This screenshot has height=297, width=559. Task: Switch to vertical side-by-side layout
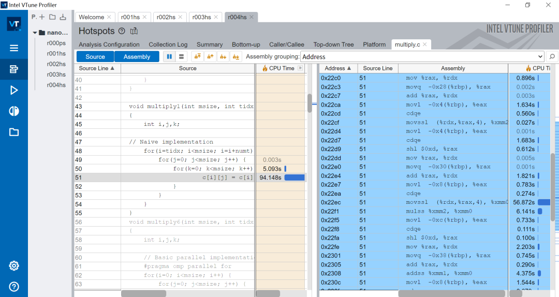coord(169,57)
